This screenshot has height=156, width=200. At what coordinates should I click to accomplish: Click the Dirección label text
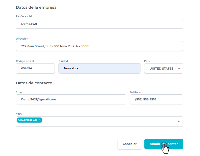click(22, 39)
